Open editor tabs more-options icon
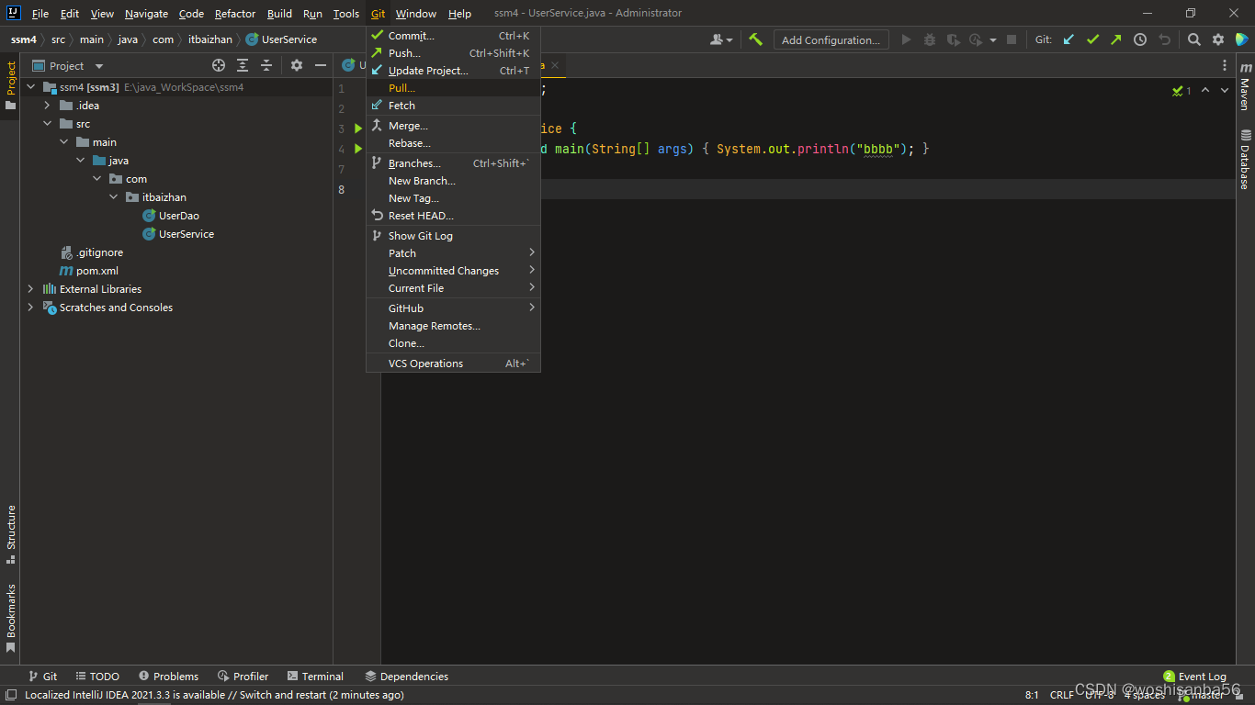This screenshot has height=705, width=1255. [1225, 65]
